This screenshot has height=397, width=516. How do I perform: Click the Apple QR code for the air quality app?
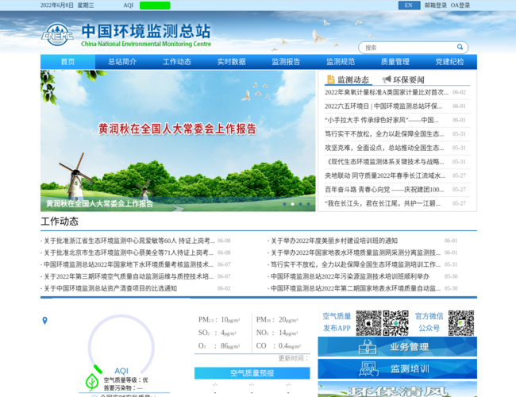point(368,323)
